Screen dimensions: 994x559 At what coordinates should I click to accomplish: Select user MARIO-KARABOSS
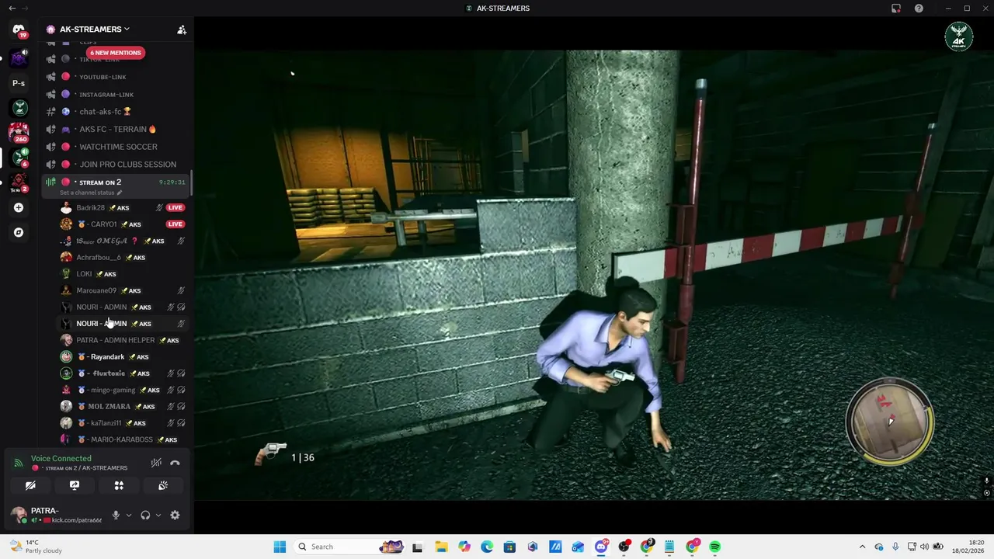123,439
